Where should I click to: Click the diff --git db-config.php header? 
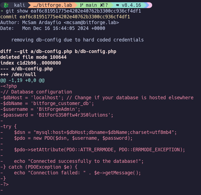click(x=58, y=51)
